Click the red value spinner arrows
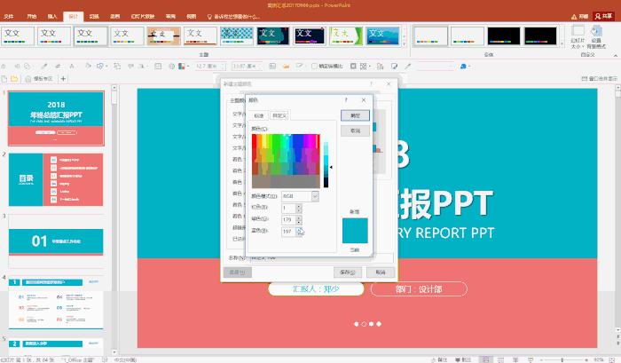The width and height of the screenshot is (621, 363). click(x=299, y=208)
